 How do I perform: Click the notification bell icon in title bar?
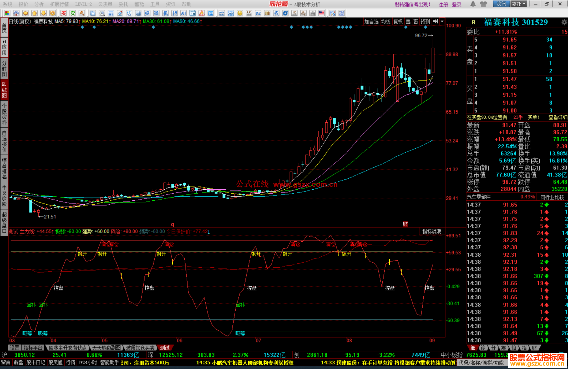[x=473, y=4]
